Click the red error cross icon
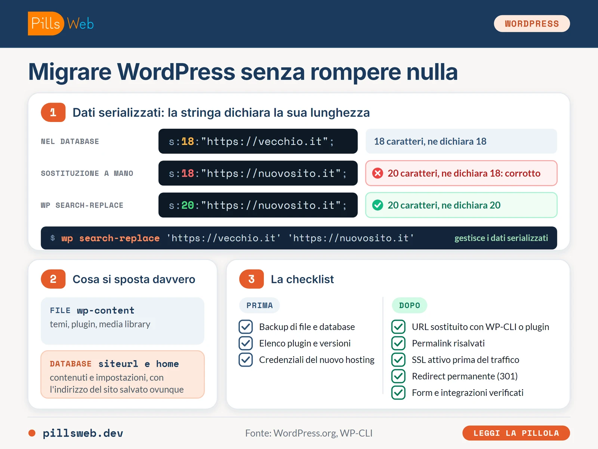This screenshot has width=598, height=449. 378,173
